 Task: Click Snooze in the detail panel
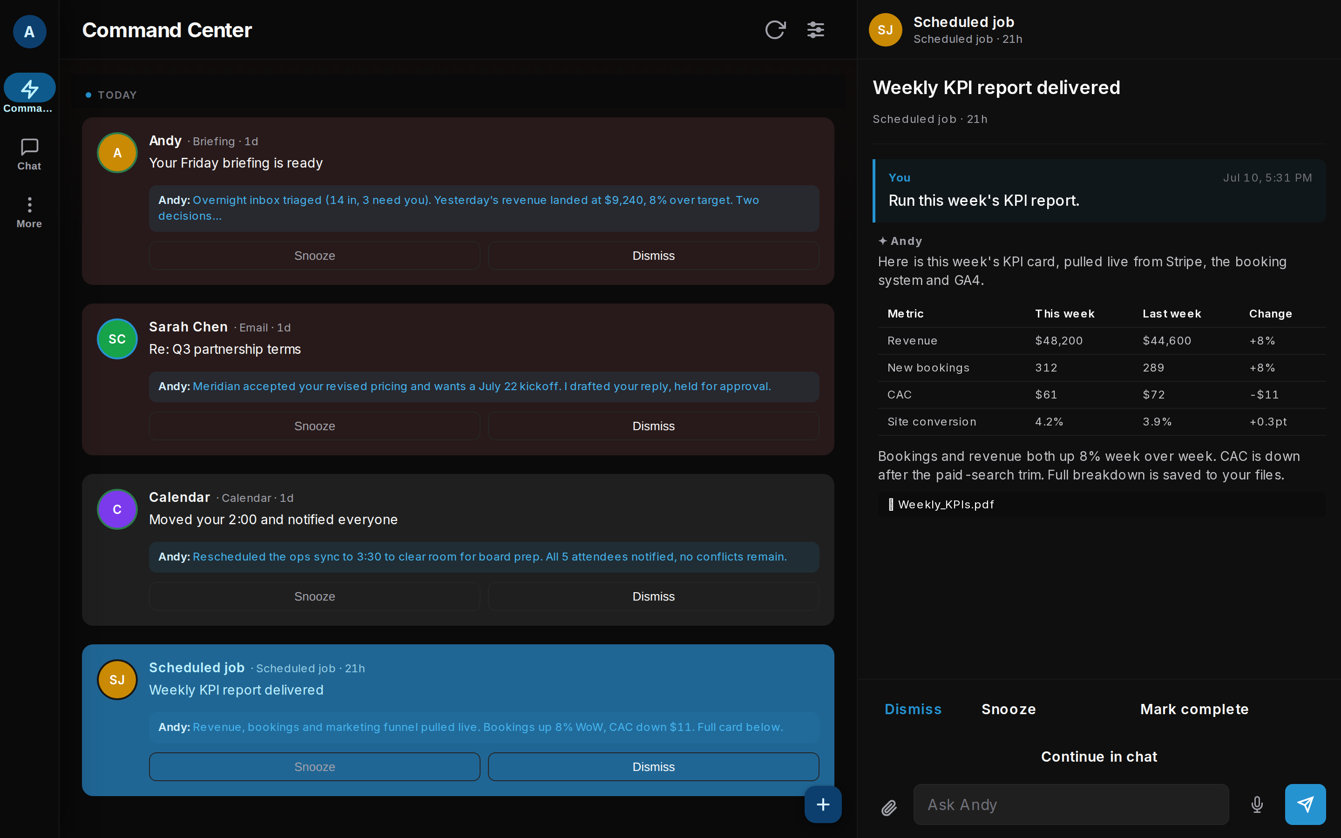click(1009, 710)
